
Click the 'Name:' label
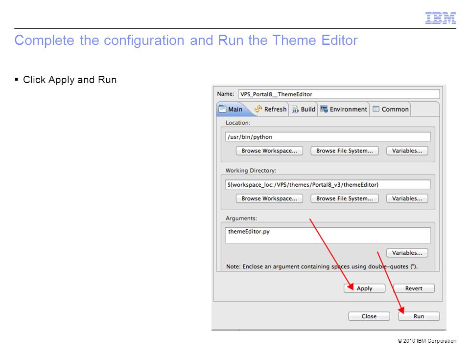click(x=226, y=94)
